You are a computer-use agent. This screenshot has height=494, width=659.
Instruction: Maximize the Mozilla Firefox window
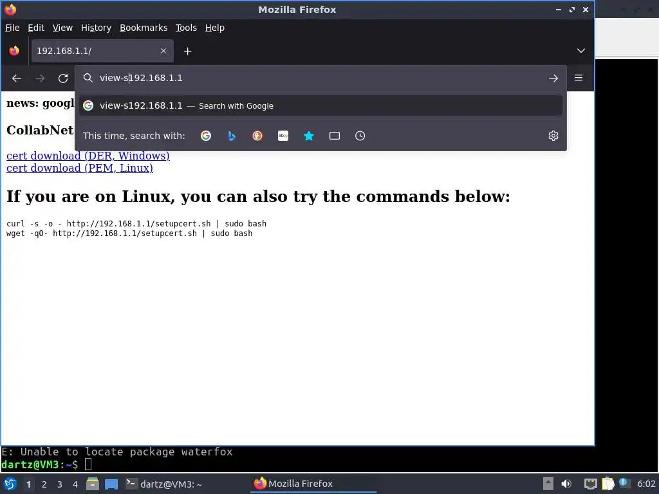[x=572, y=9]
